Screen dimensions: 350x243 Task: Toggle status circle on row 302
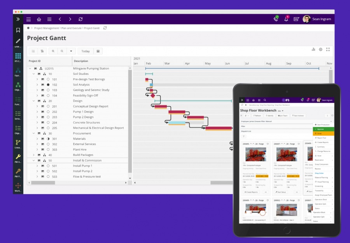48,144
